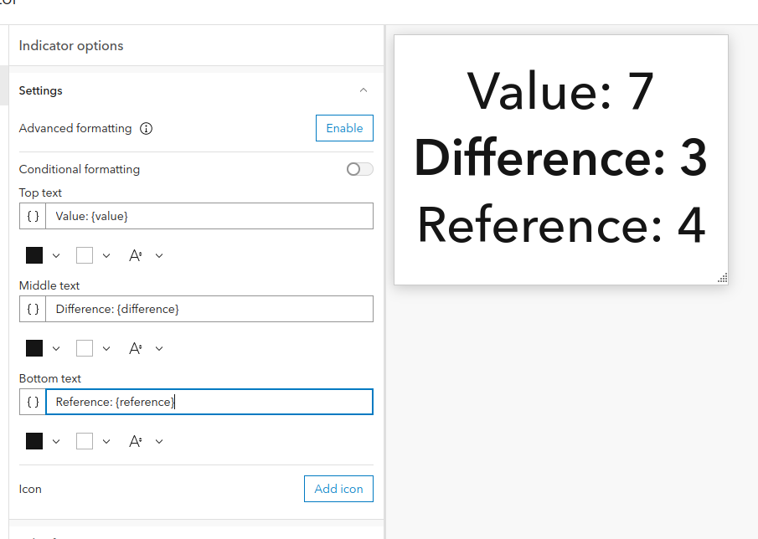
Task: Open text size options for Top text
Action: point(145,255)
